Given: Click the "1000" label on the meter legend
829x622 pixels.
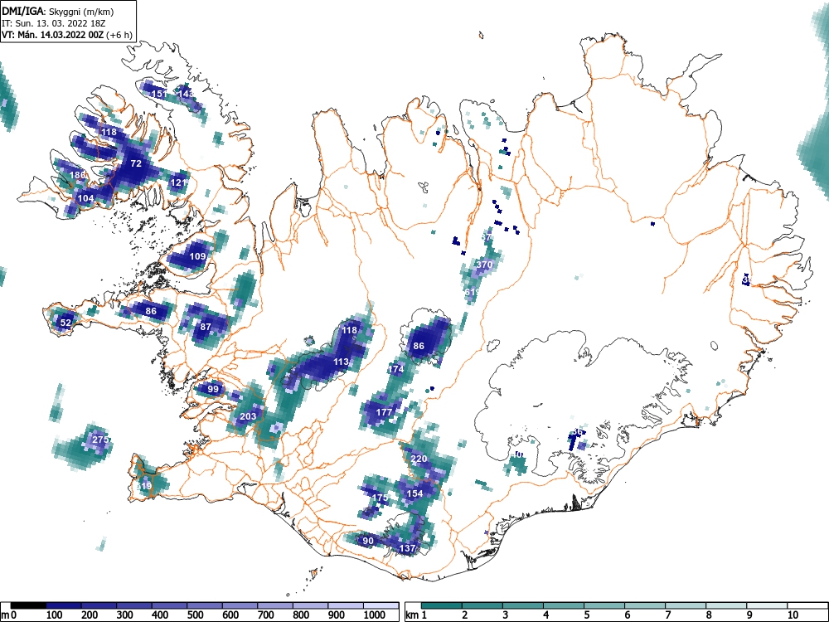Looking at the screenshot, I should 375,615.
